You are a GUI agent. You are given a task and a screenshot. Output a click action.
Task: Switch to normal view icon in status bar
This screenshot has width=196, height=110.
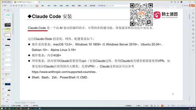tap(152, 106)
